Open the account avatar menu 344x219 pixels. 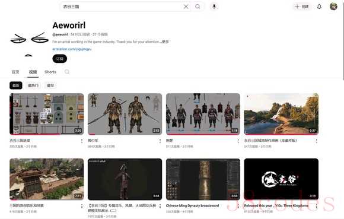tap(333, 7)
